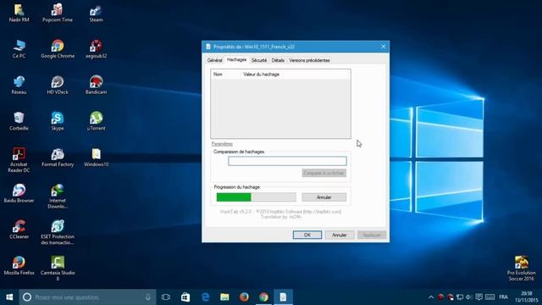Cancel the hash progression with Annuler
The width and height of the screenshot is (542, 305).
[x=324, y=197]
